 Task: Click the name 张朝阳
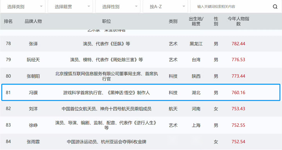point(33,76)
